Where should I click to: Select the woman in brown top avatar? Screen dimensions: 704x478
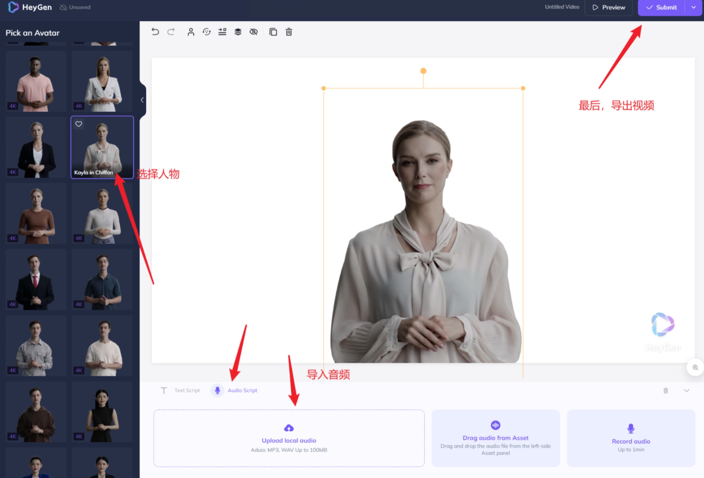pyautogui.click(x=36, y=214)
